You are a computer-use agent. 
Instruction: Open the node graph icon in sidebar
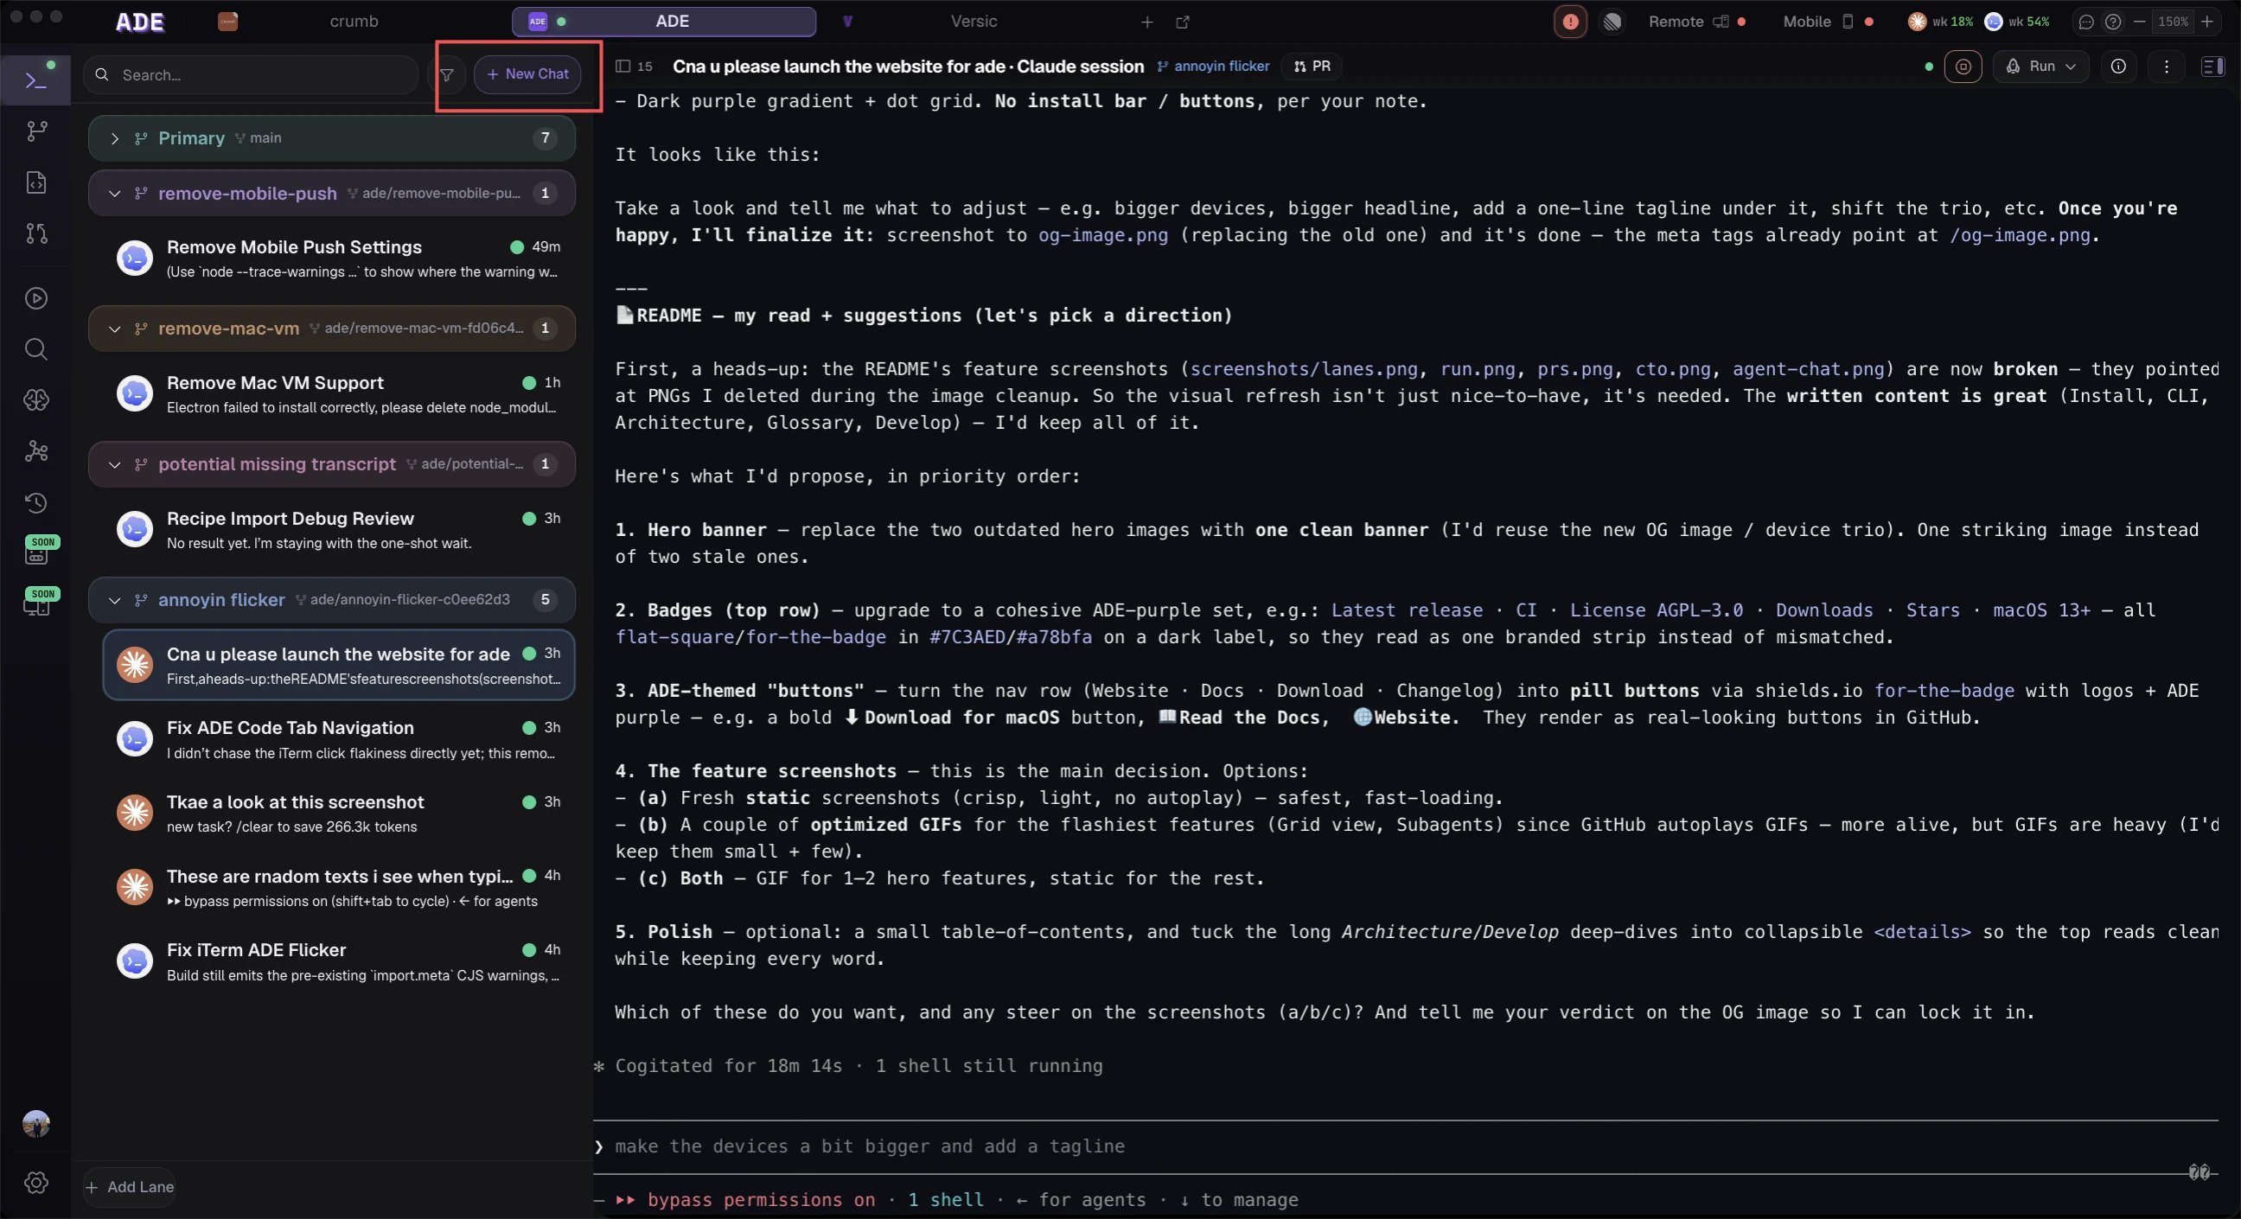pos(35,450)
